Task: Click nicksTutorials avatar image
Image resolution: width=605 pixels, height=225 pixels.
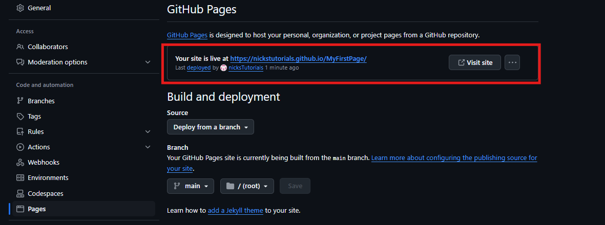Action: pyautogui.click(x=223, y=68)
